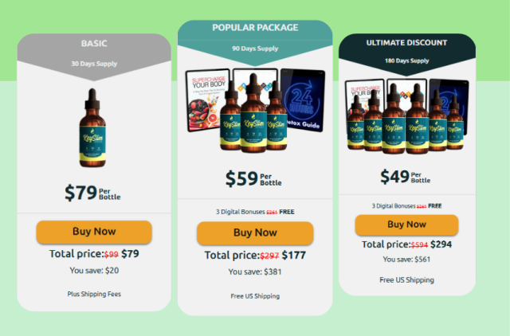Select the single KeySlim bottle image

tap(92, 127)
